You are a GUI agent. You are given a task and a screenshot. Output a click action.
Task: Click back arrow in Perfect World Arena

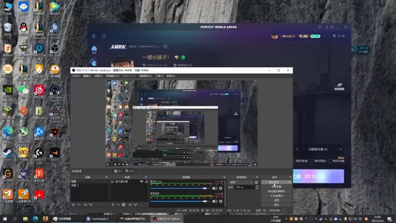click(94, 36)
